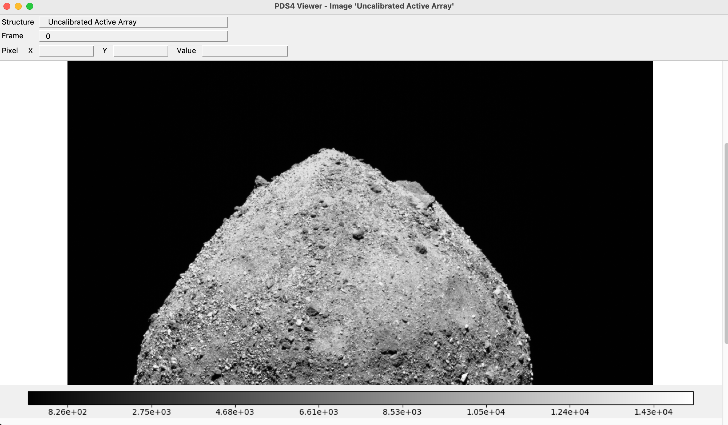The width and height of the screenshot is (728, 425).
Task: Click the colorbar label 8.26e+02
Action: coord(67,412)
